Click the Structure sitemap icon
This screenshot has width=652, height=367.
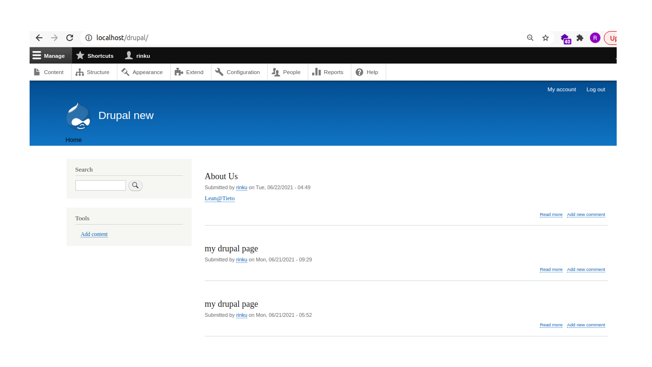[x=79, y=72]
